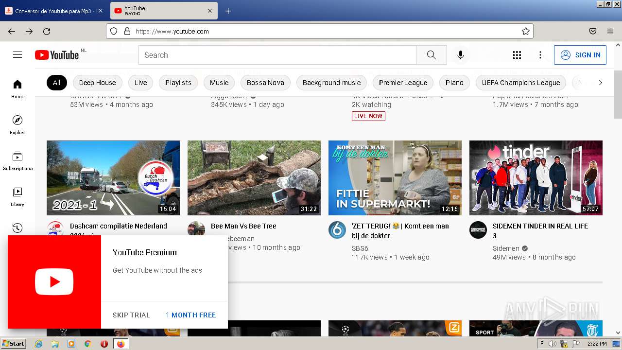622x350 pixels.
Task: Open a new browser tab
Action: pos(228,11)
